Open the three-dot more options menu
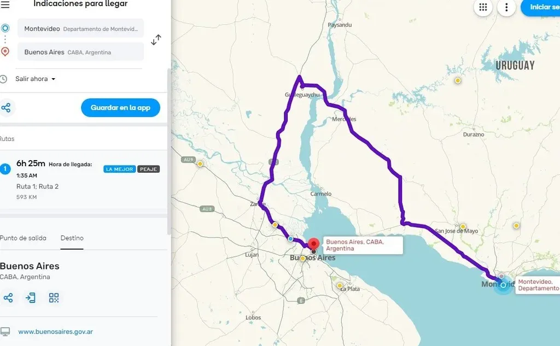 [507, 7]
